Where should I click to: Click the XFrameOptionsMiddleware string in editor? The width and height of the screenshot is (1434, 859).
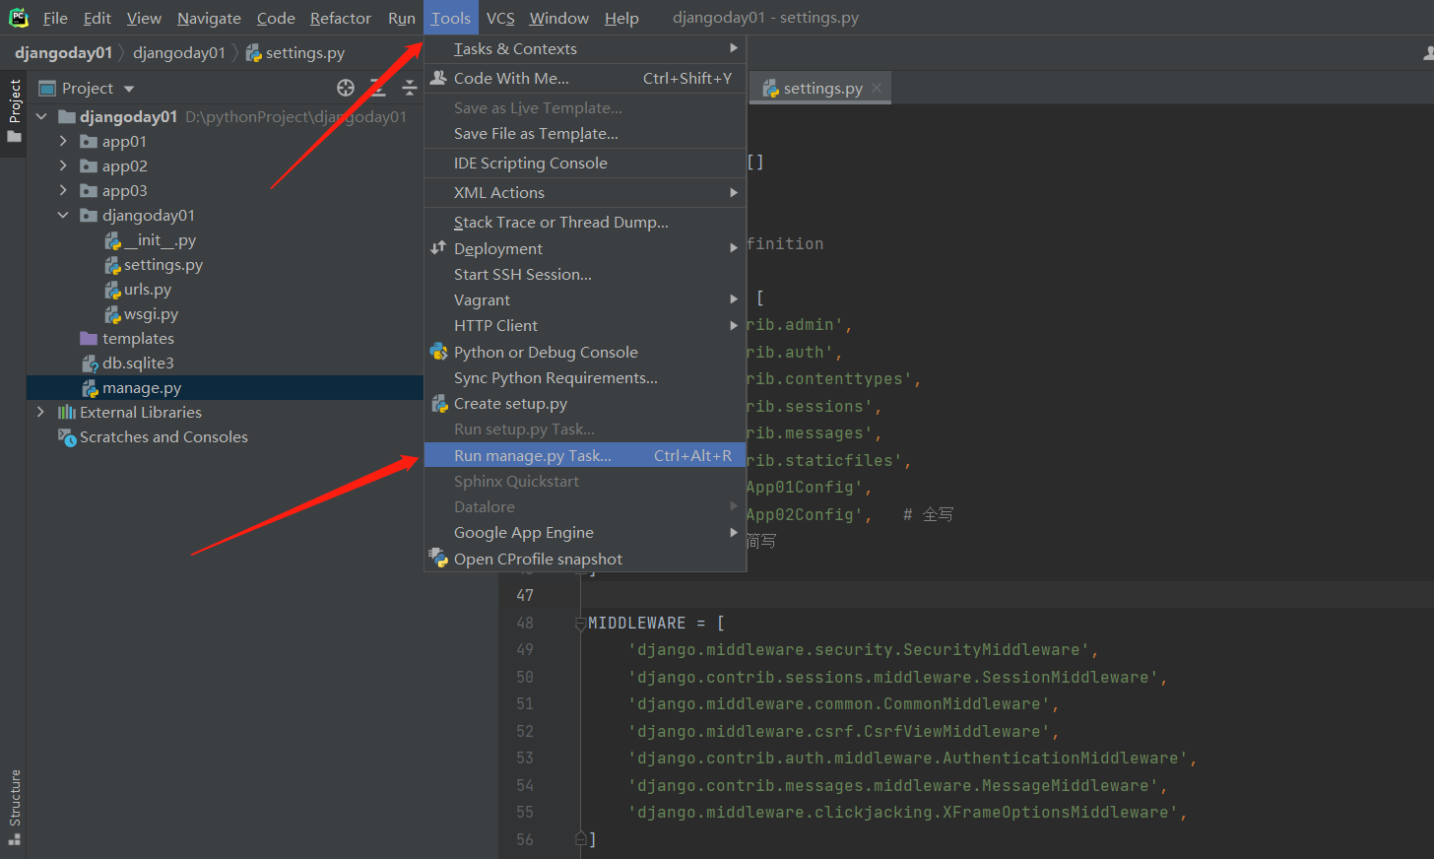click(903, 813)
